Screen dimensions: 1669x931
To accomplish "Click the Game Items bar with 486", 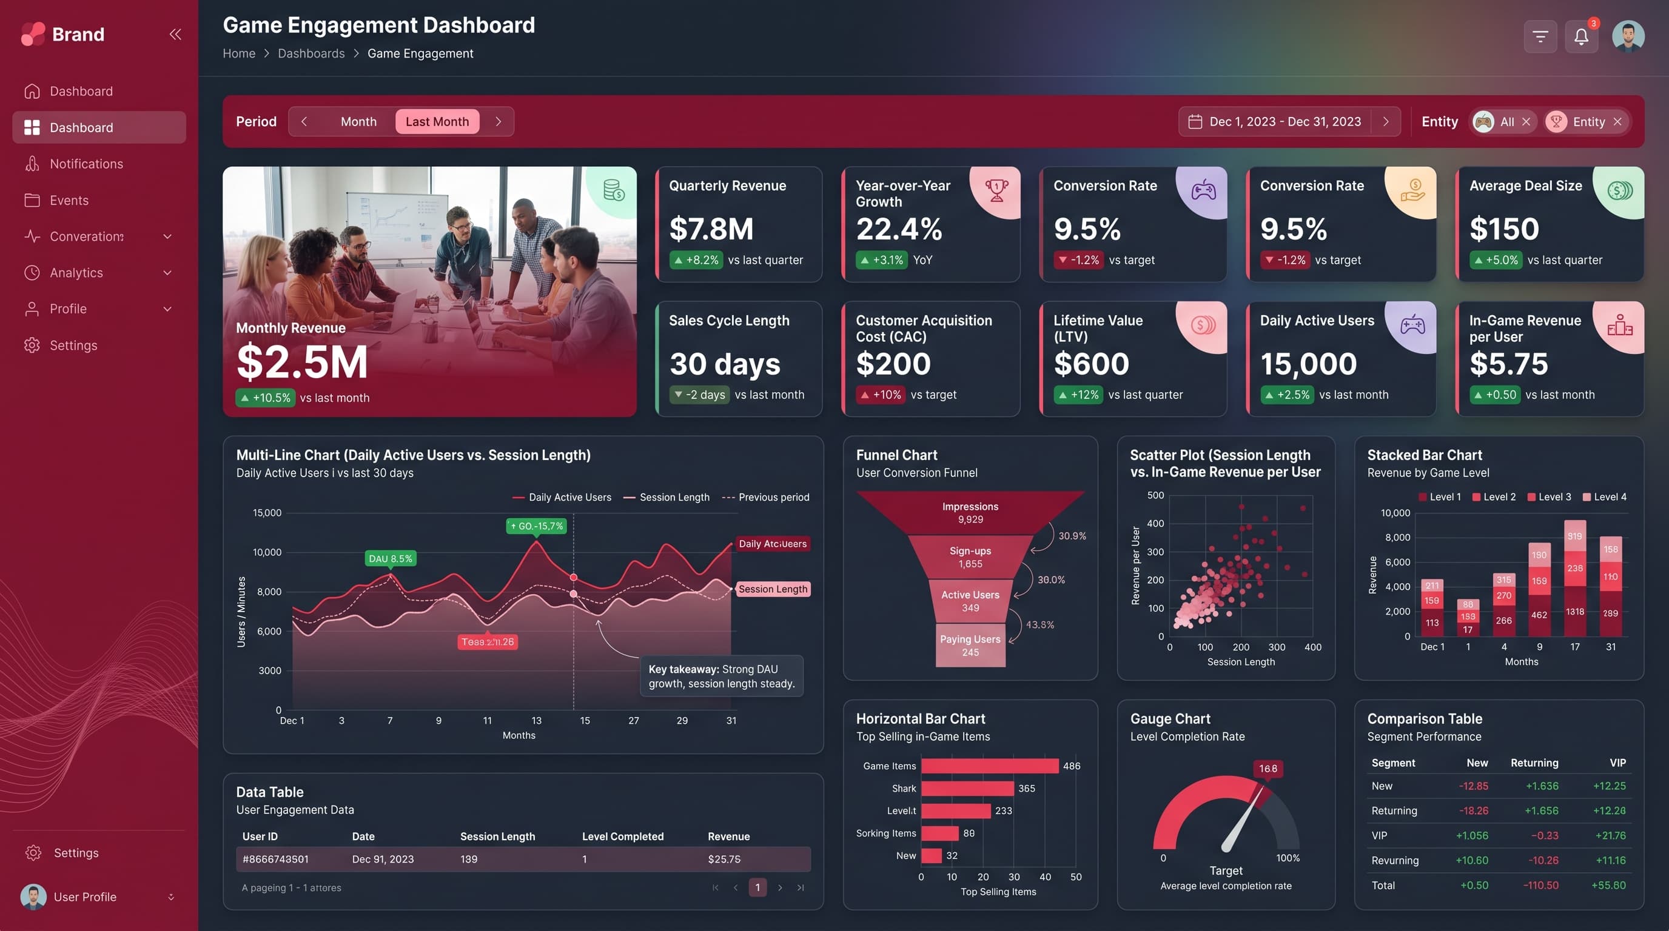I will [989, 766].
